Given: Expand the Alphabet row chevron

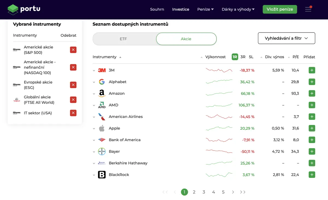Looking at the screenshot, I should pyautogui.click(x=94, y=82).
